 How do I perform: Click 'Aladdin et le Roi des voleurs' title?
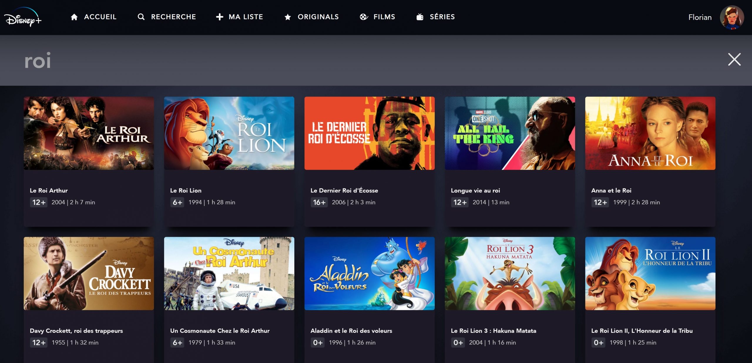pos(351,331)
